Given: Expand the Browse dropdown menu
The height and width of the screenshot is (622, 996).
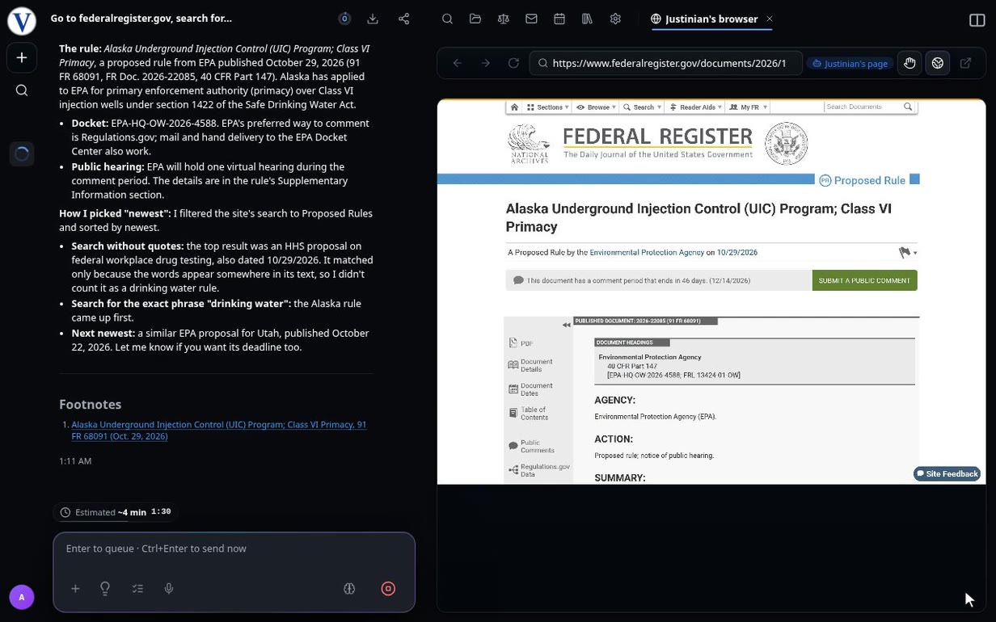Looking at the screenshot, I should (x=597, y=107).
